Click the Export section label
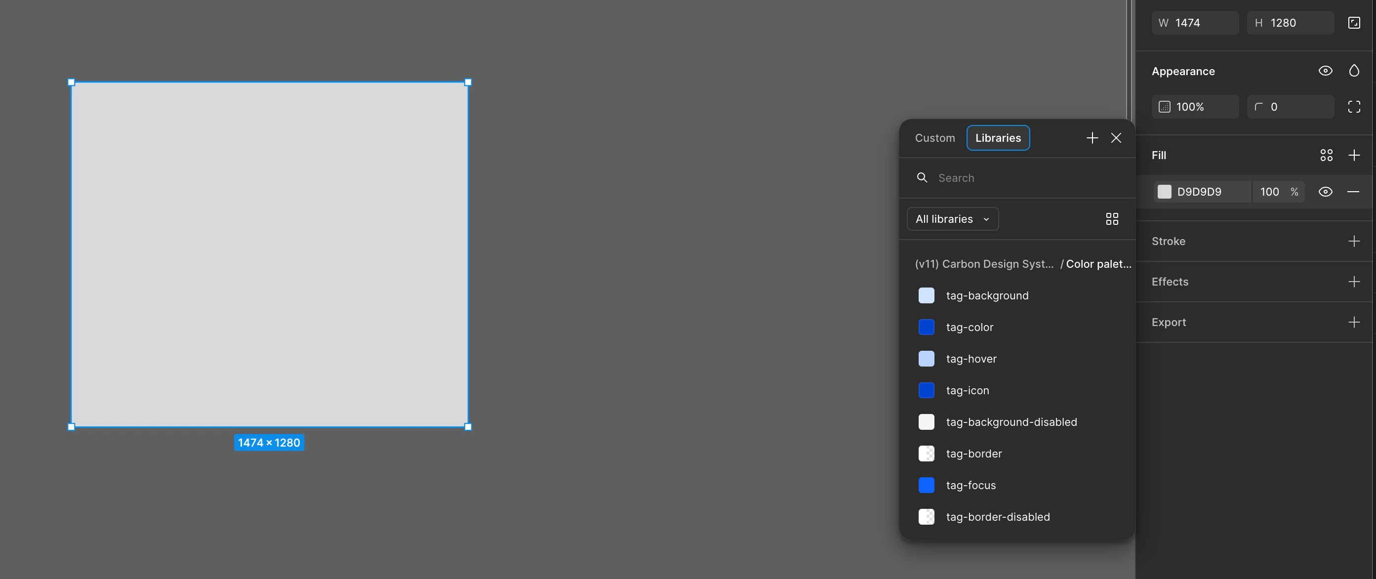This screenshot has width=1376, height=579. tap(1169, 323)
